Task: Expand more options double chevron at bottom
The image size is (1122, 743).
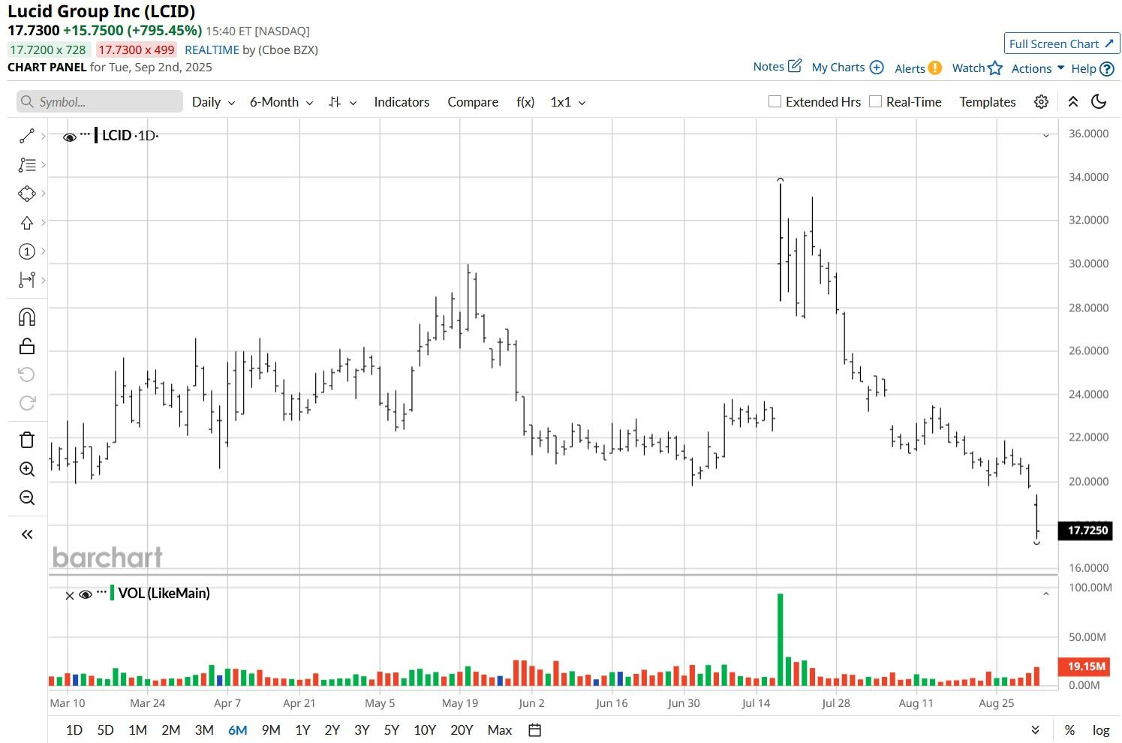Action: tap(1035, 730)
